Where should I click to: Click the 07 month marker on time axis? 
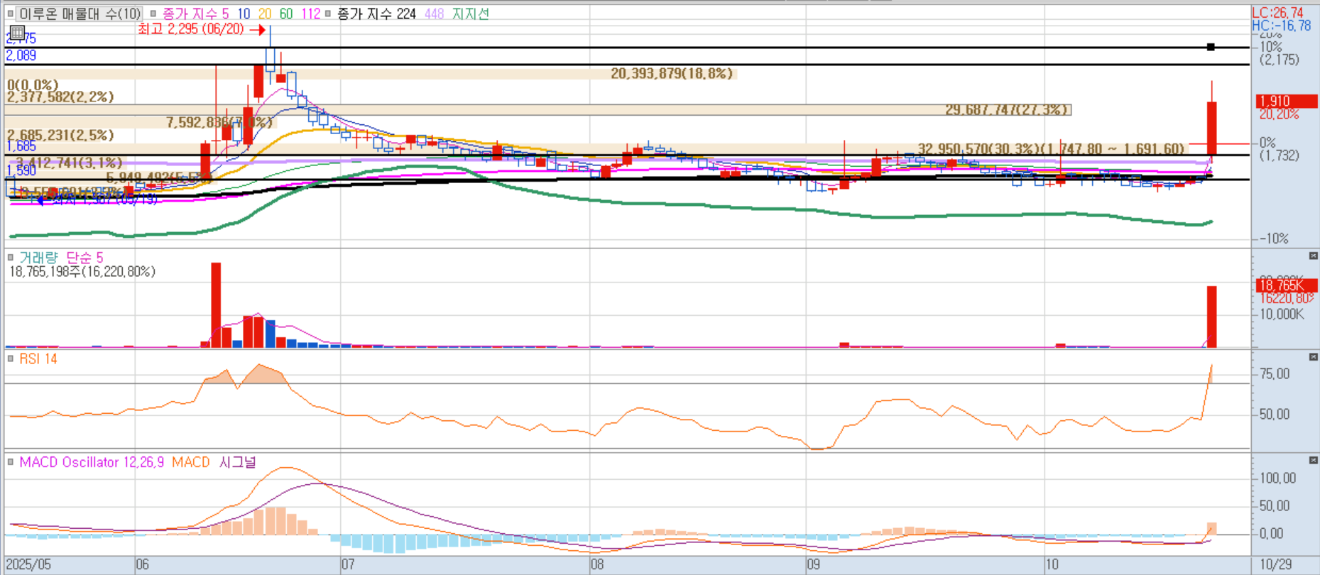[x=347, y=565]
